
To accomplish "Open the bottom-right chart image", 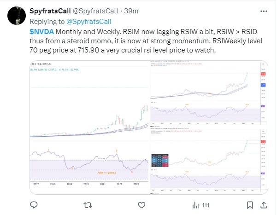I will [x=206, y=158].
